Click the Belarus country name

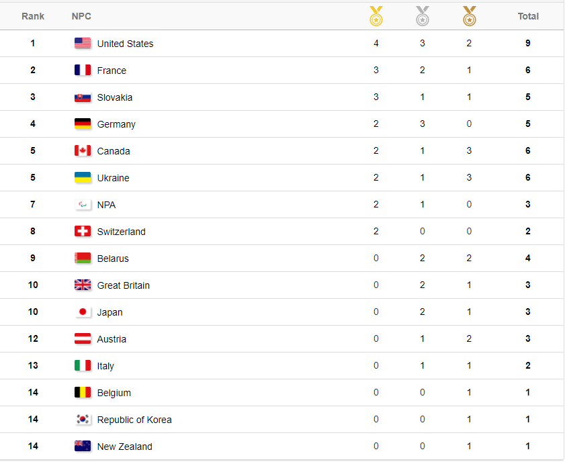(x=113, y=259)
